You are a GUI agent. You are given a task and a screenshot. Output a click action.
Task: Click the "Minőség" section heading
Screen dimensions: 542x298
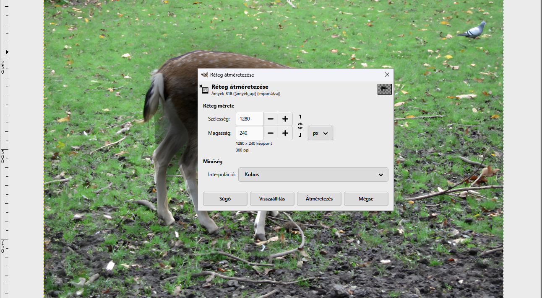click(x=213, y=161)
